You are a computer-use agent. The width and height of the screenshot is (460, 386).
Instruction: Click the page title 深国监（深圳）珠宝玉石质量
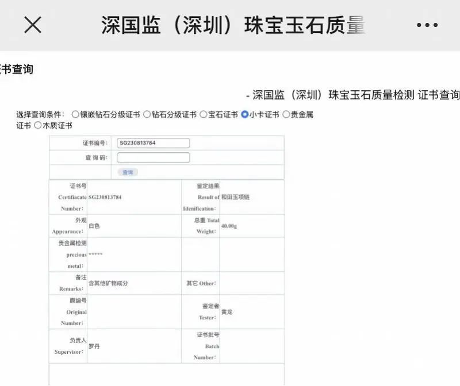[x=233, y=25]
